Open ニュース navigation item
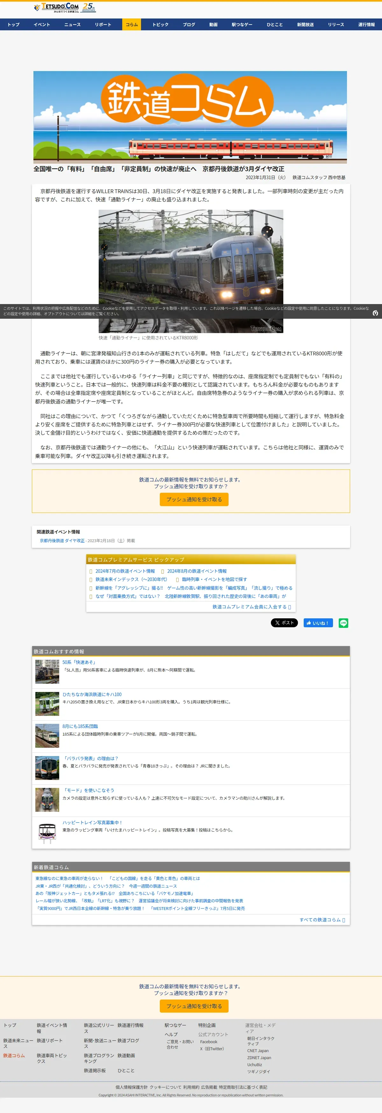The width and height of the screenshot is (382, 1113). point(73,25)
